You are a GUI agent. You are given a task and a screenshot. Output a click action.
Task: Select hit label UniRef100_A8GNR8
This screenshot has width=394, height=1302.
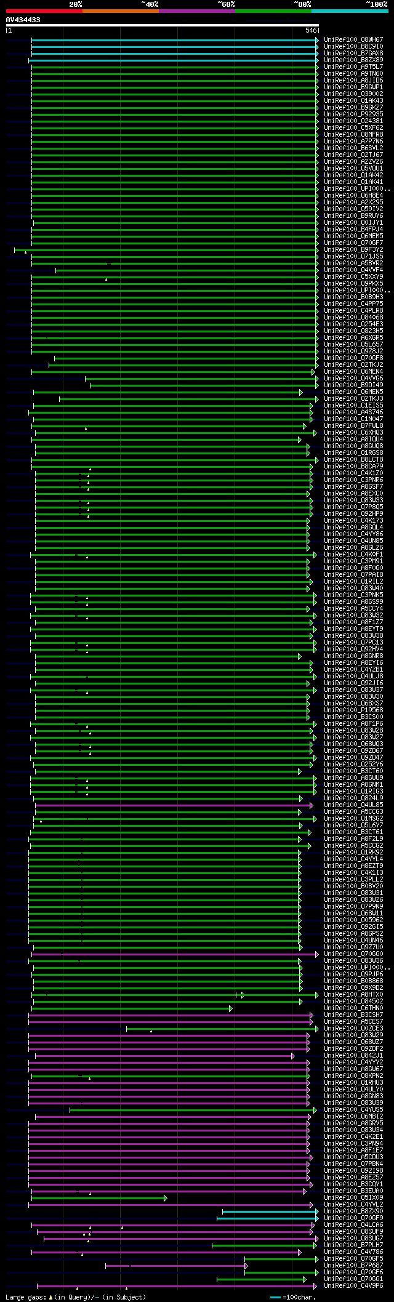(x=353, y=656)
